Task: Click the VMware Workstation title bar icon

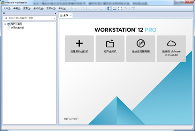Action: pos(3,2)
